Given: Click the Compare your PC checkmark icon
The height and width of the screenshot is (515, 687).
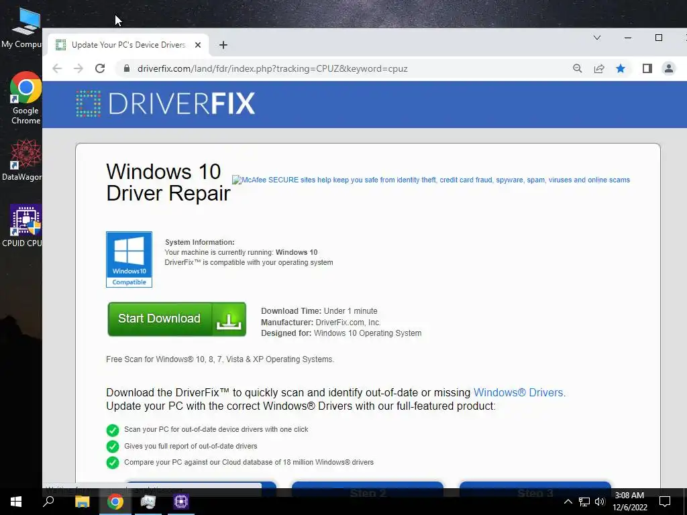Looking at the screenshot, I should coord(113,463).
